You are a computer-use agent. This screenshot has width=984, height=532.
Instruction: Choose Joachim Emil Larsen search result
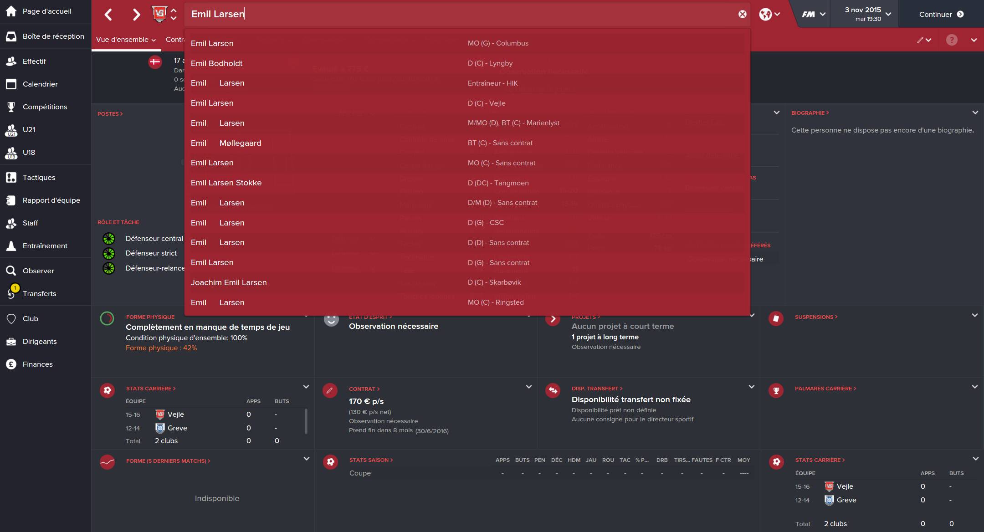coord(229,282)
